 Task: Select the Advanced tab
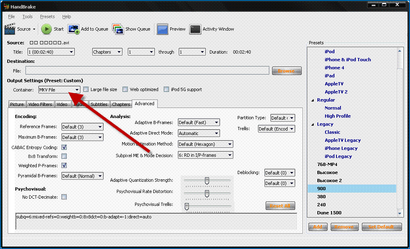[x=145, y=104]
